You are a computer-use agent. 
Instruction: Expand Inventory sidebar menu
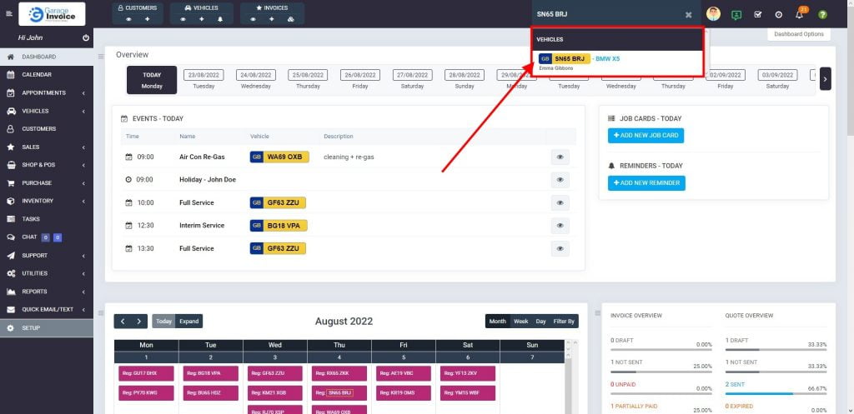pos(47,201)
